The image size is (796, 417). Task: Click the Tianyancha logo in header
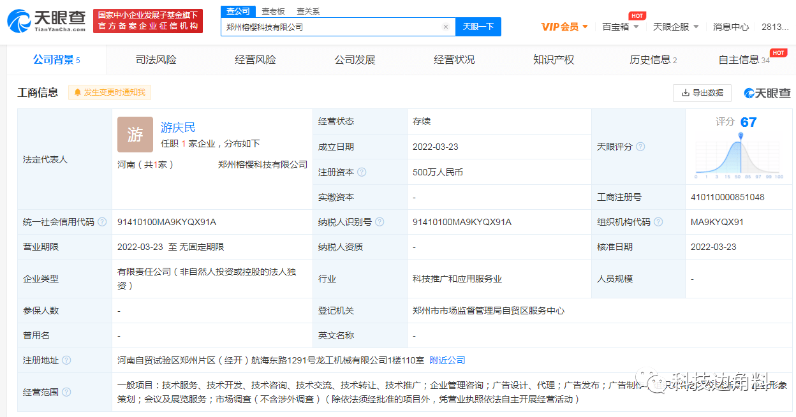pyautogui.click(x=46, y=21)
